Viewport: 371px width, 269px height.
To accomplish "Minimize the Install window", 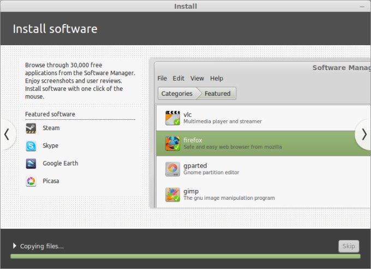I will point(363,6).
